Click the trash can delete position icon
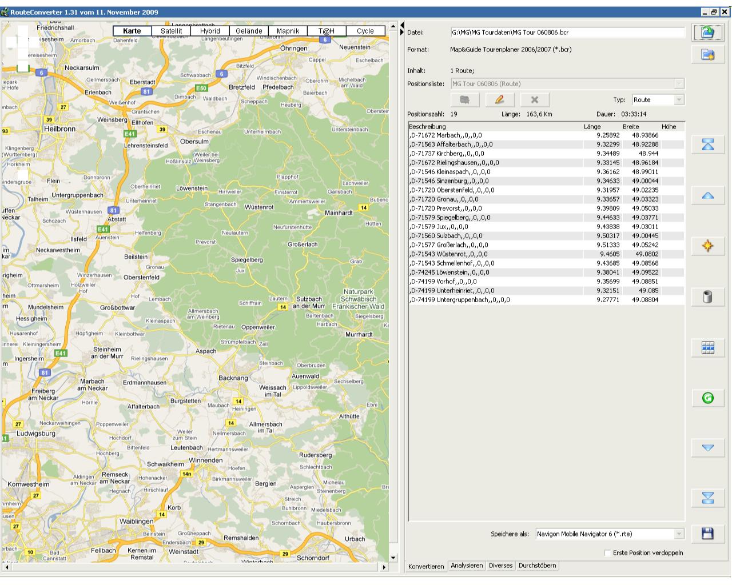 point(707,297)
